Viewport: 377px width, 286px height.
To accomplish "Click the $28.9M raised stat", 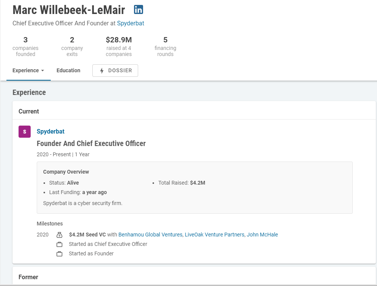I will tap(119, 47).
